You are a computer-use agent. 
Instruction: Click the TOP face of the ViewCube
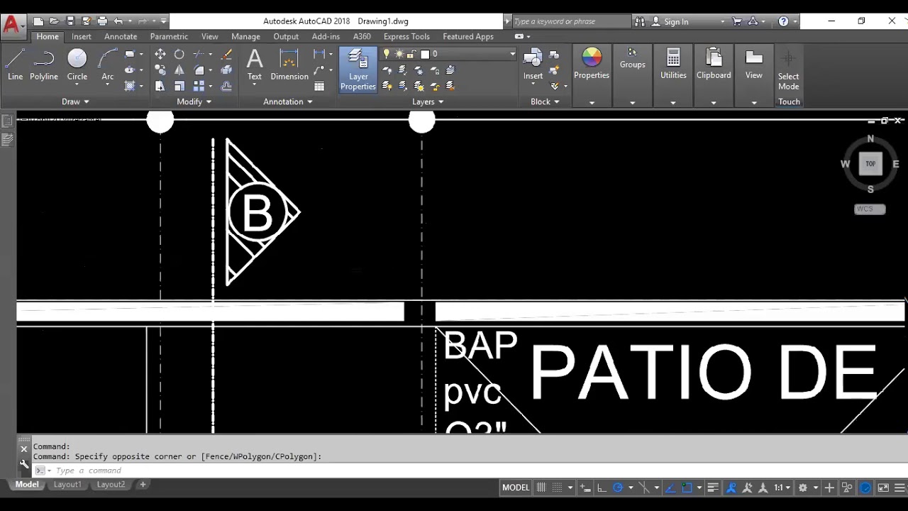pyautogui.click(x=870, y=164)
